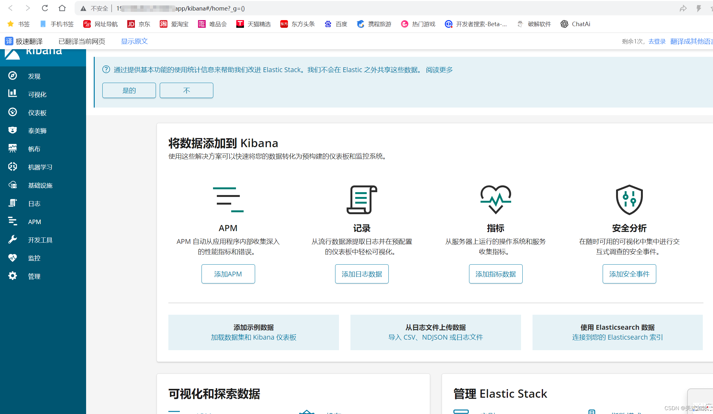Select 可视化 in the sidebar menu
The width and height of the screenshot is (713, 414).
(x=37, y=94)
